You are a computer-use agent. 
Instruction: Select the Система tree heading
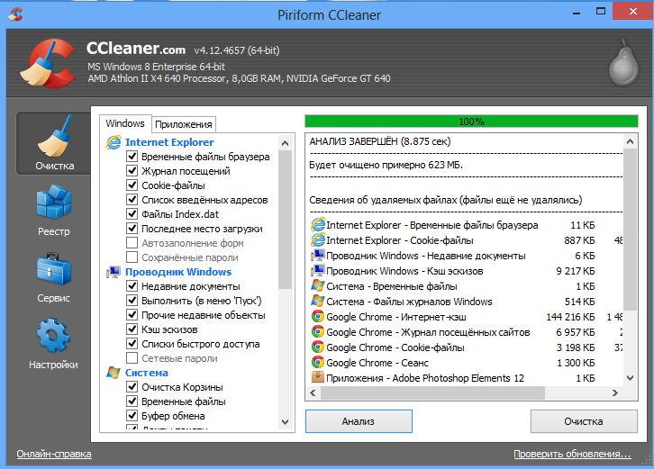click(147, 373)
